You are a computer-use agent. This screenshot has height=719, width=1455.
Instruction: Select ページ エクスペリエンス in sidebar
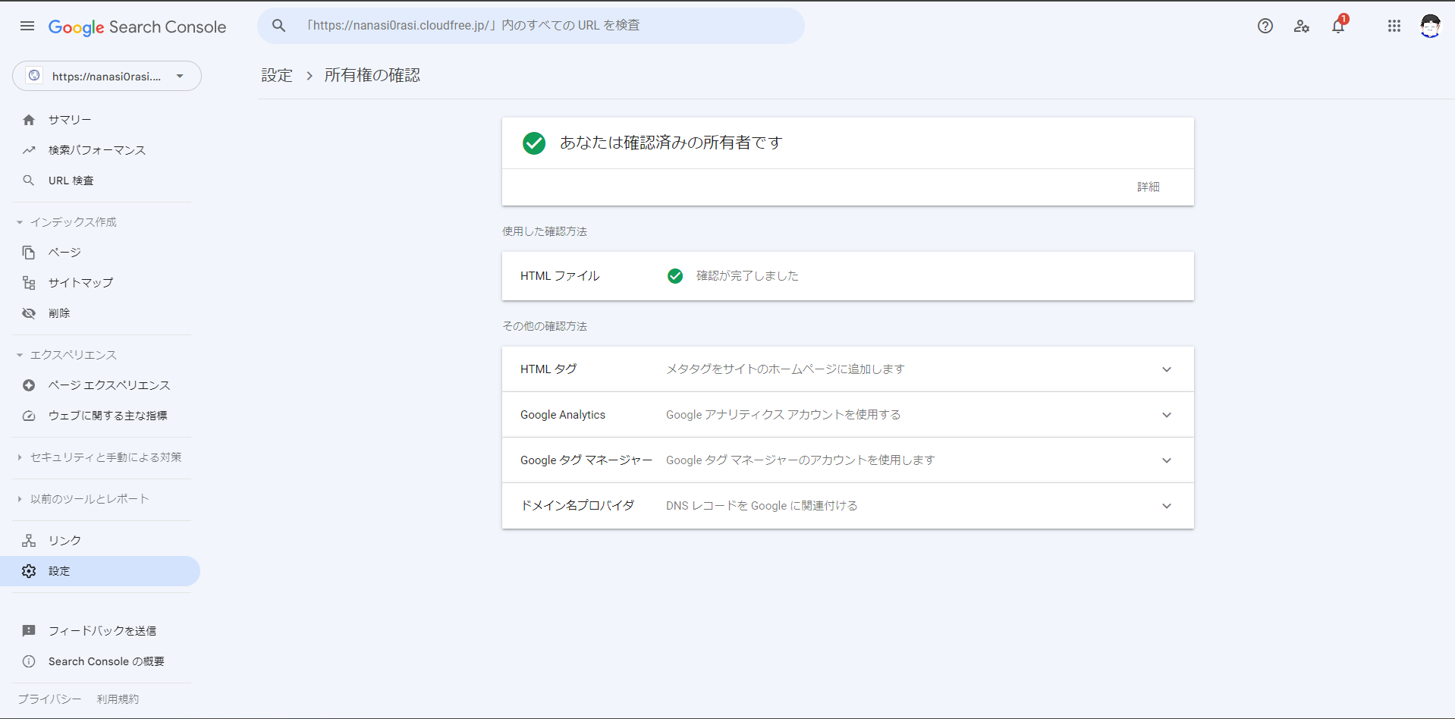108,385
